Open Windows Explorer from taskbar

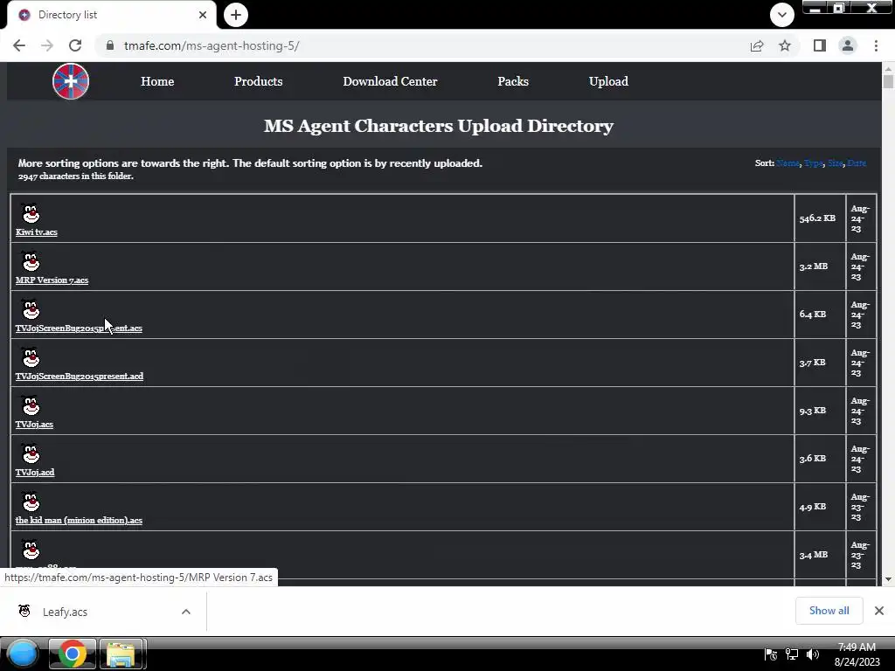(x=121, y=654)
